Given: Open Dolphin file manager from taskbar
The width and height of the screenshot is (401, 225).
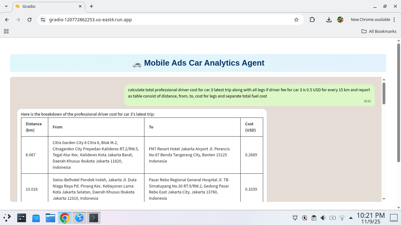Looking at the screenshot, I should [50, 218].
